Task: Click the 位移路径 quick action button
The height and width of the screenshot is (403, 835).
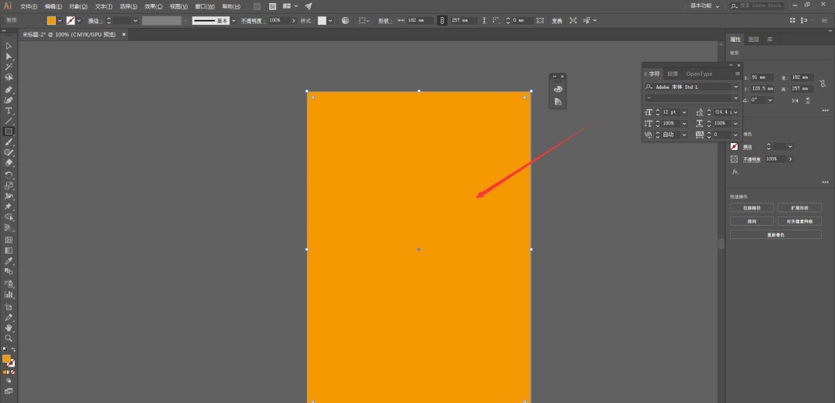Action: click(751, 208)
